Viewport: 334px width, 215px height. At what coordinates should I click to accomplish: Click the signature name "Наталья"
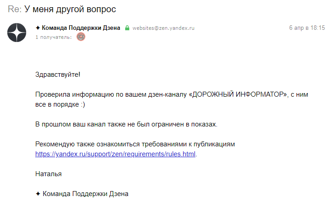(48, 174)
